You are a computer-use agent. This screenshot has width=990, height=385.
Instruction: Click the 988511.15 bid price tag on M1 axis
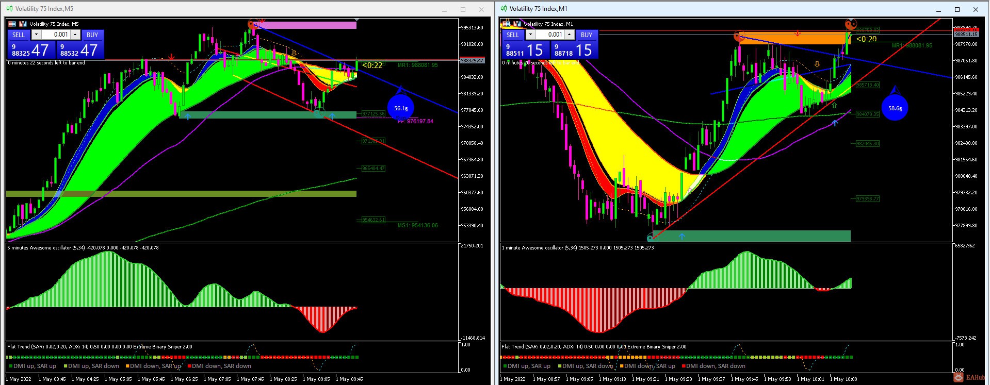coord(966,34)
